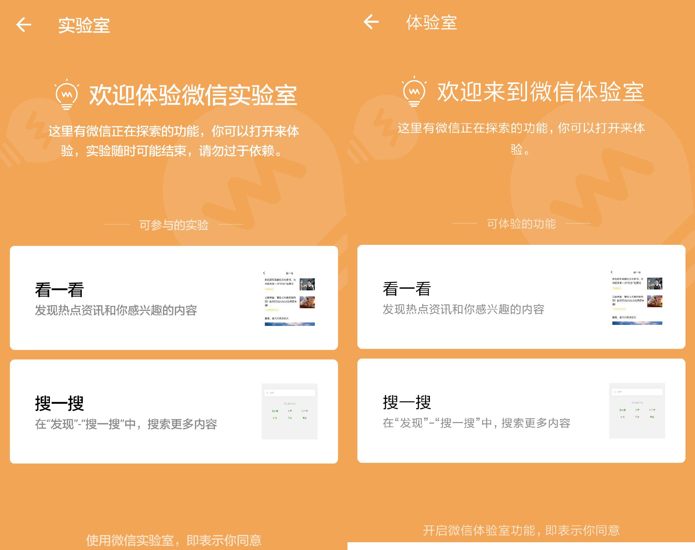The image size is (695, 550).
Task: Click lightbulb icon beside 欢迎来到微信体验室
Action: (414, 91)
